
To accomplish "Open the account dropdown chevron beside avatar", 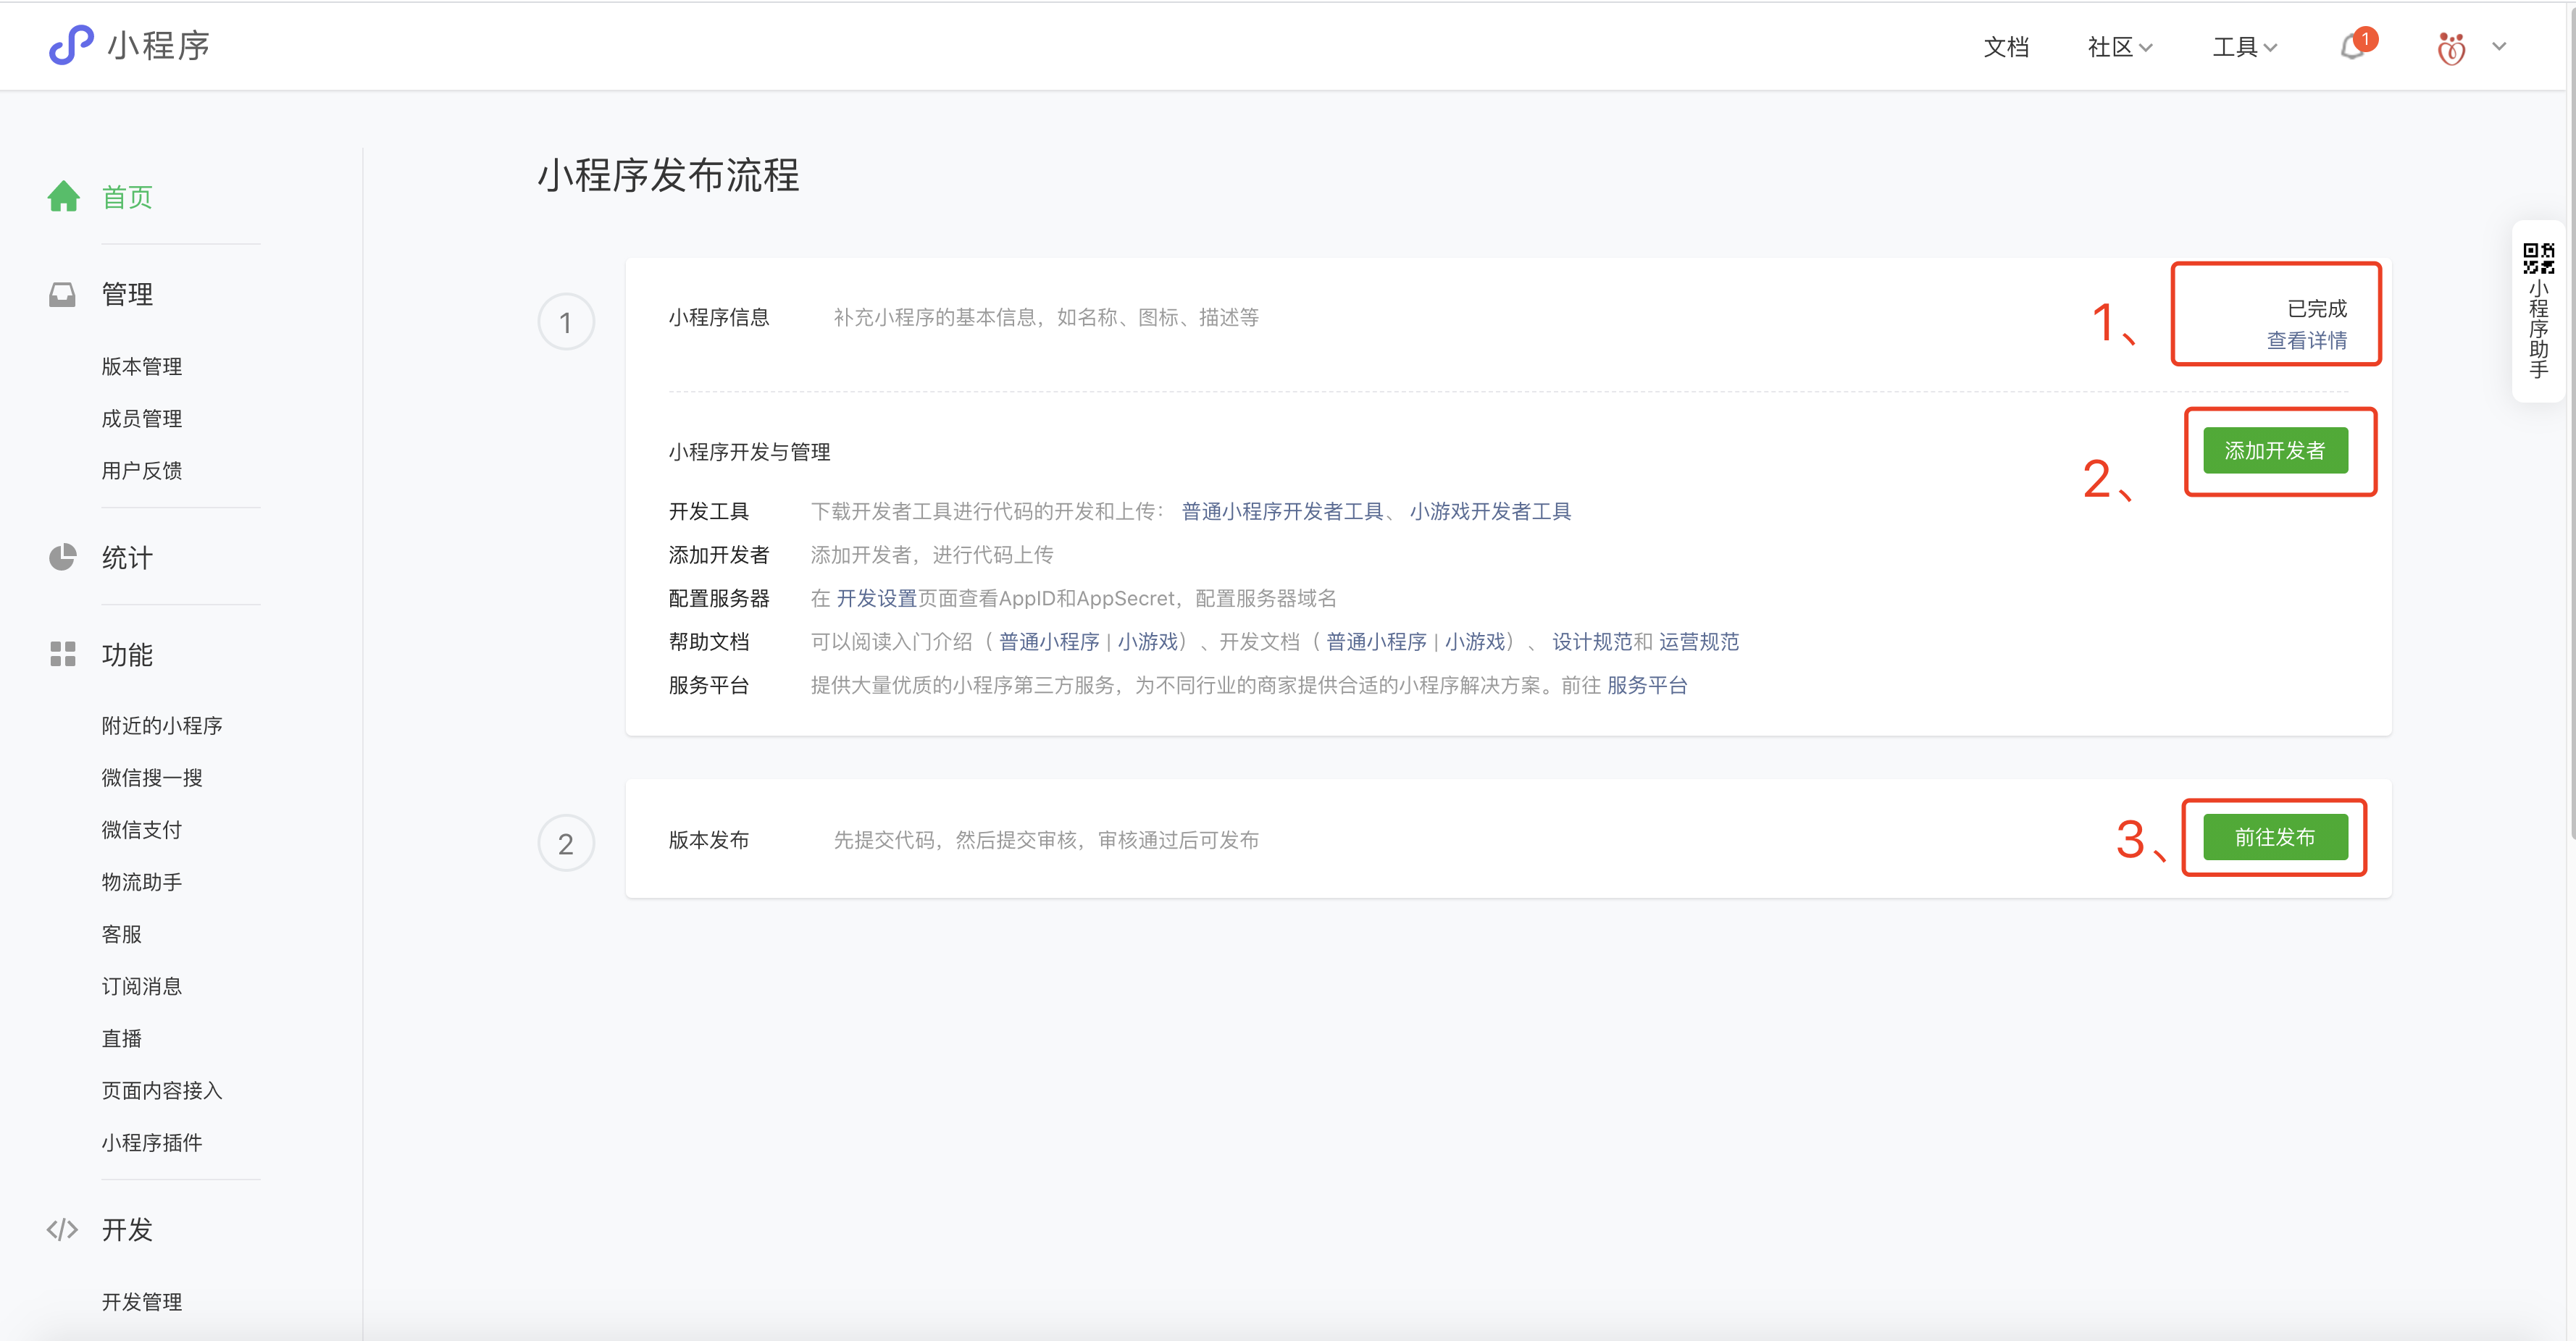I will 2500,47.
